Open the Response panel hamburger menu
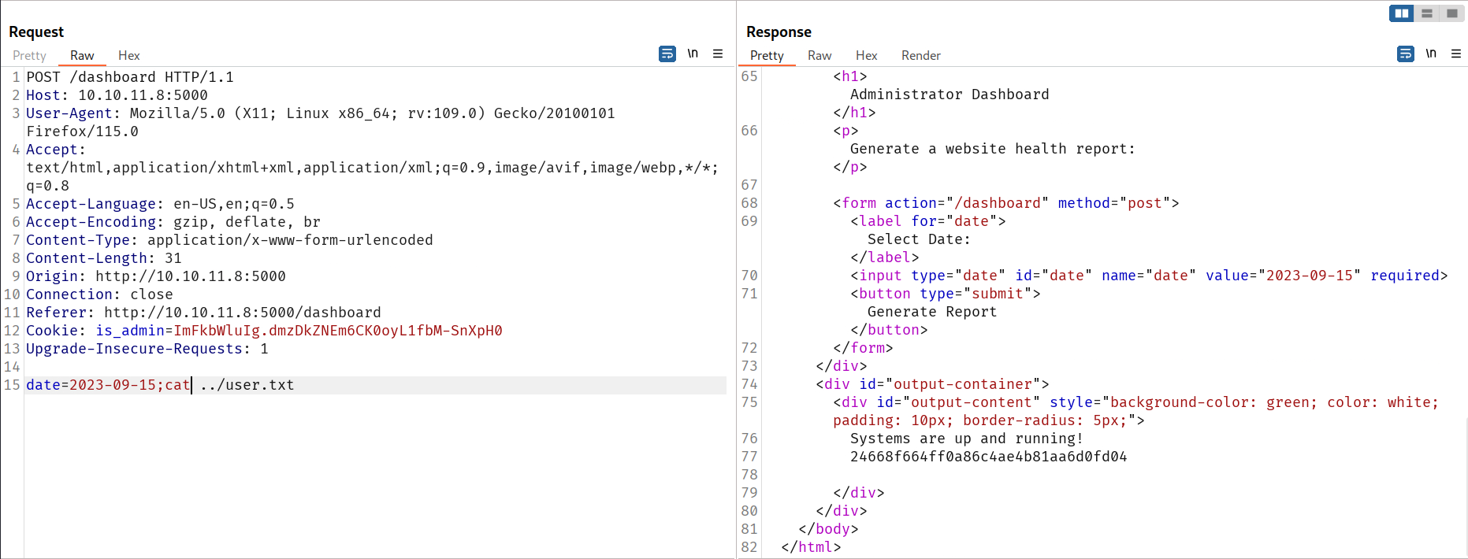 (x=1456, y=54)
